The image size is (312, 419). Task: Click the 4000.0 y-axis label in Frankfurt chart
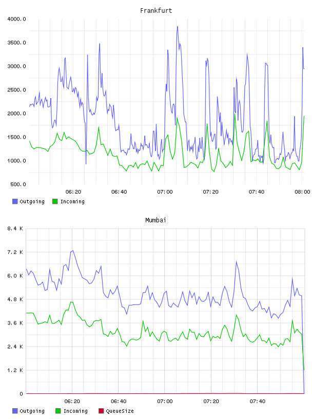click(x=16, y=19)
